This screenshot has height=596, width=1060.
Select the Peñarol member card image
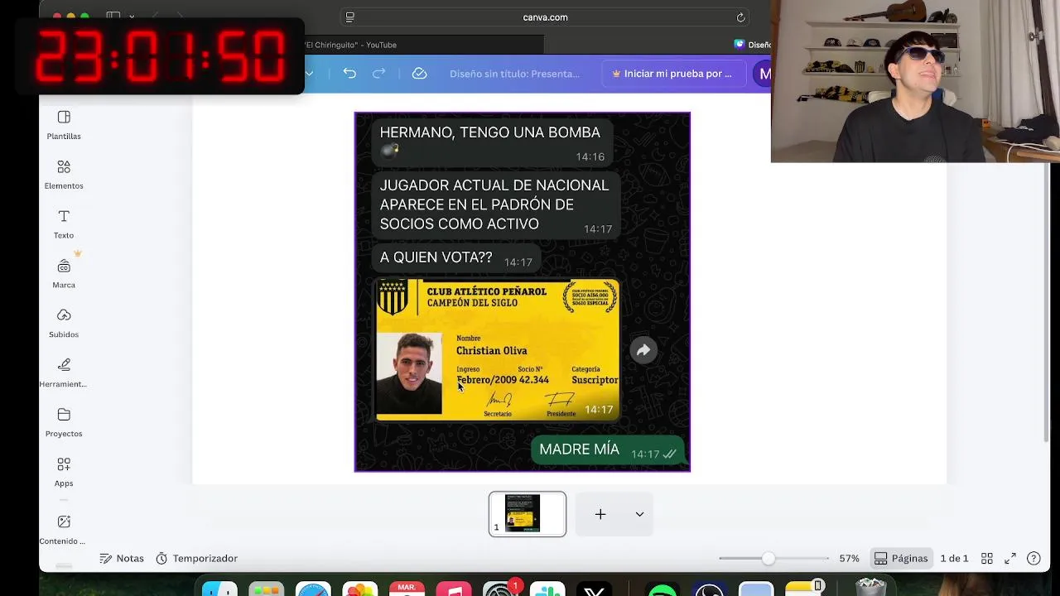tap(497, 350)
